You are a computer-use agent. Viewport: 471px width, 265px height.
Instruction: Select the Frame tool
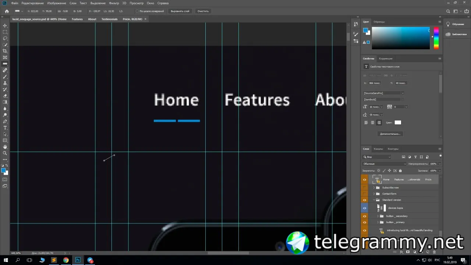tap(5, 57)
